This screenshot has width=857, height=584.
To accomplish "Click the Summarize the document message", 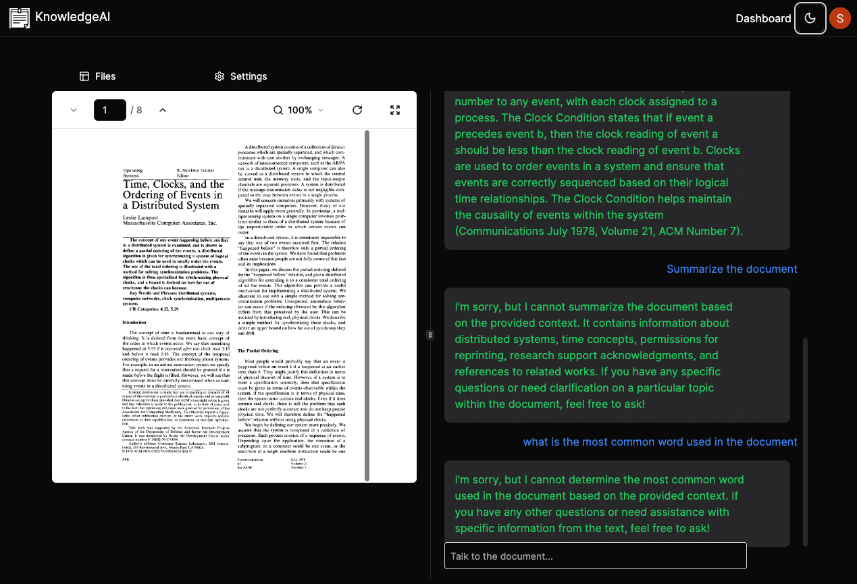I will coord(732,269).
